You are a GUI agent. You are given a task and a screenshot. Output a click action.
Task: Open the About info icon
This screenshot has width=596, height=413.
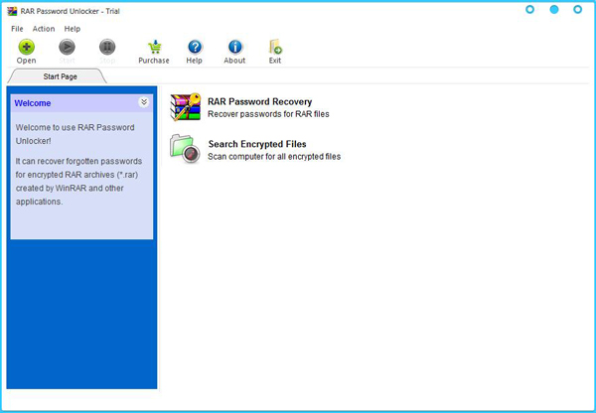pos(234,47)
